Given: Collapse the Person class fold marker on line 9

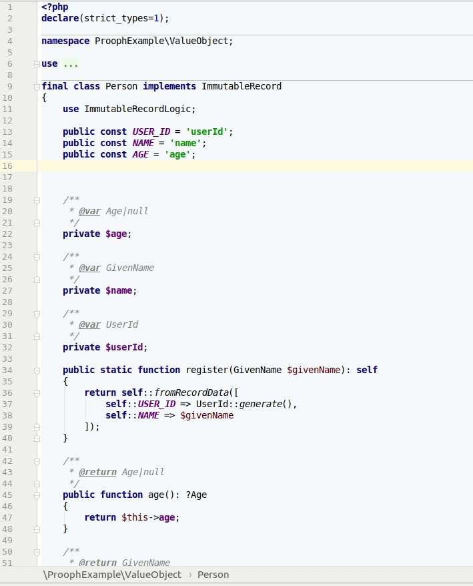Looking at the screenshot, I should pos(37,87).
